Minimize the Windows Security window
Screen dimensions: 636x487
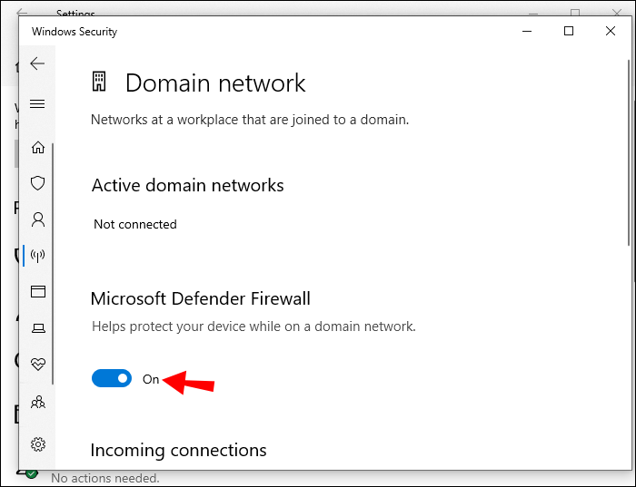coord(528,31)
